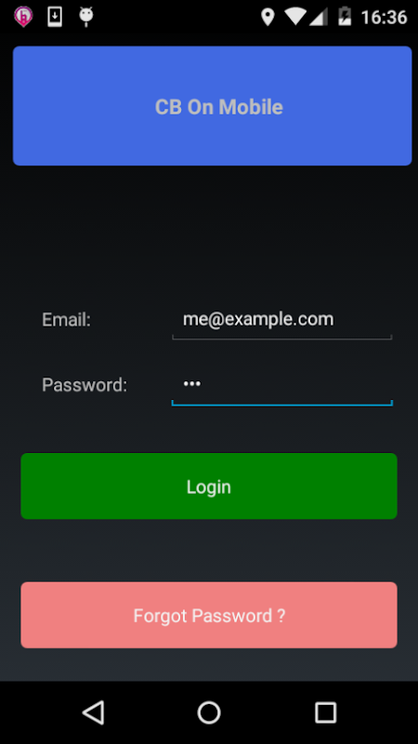Tap the Android debug notification icon
The width and height of the screenshot is (418, 744).
85,17
